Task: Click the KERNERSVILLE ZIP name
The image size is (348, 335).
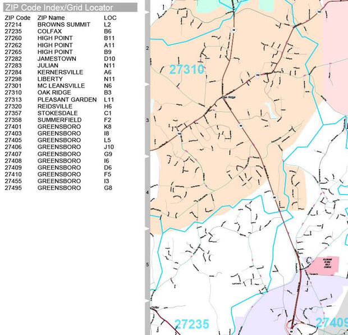Action: 60,72
